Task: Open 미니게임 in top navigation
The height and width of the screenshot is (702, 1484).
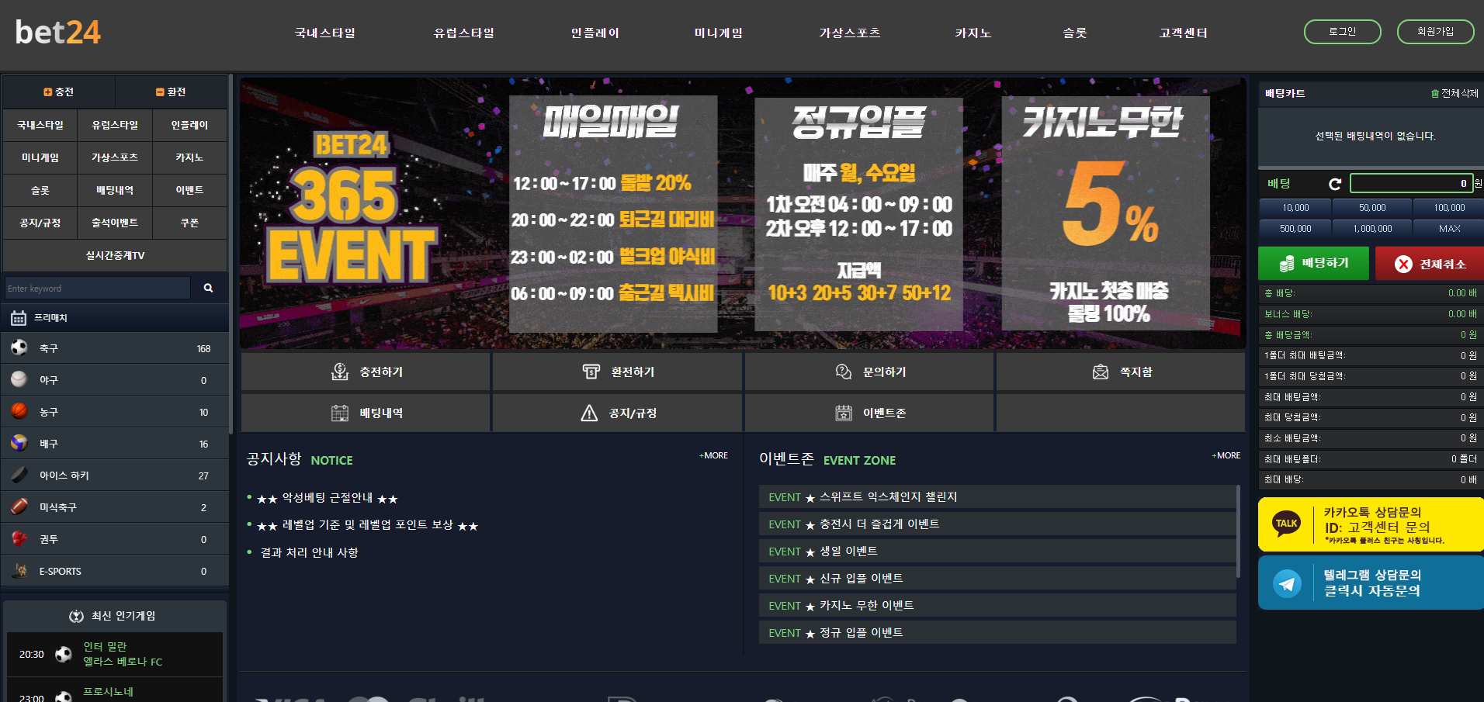Action: click(x=719, y=33)
